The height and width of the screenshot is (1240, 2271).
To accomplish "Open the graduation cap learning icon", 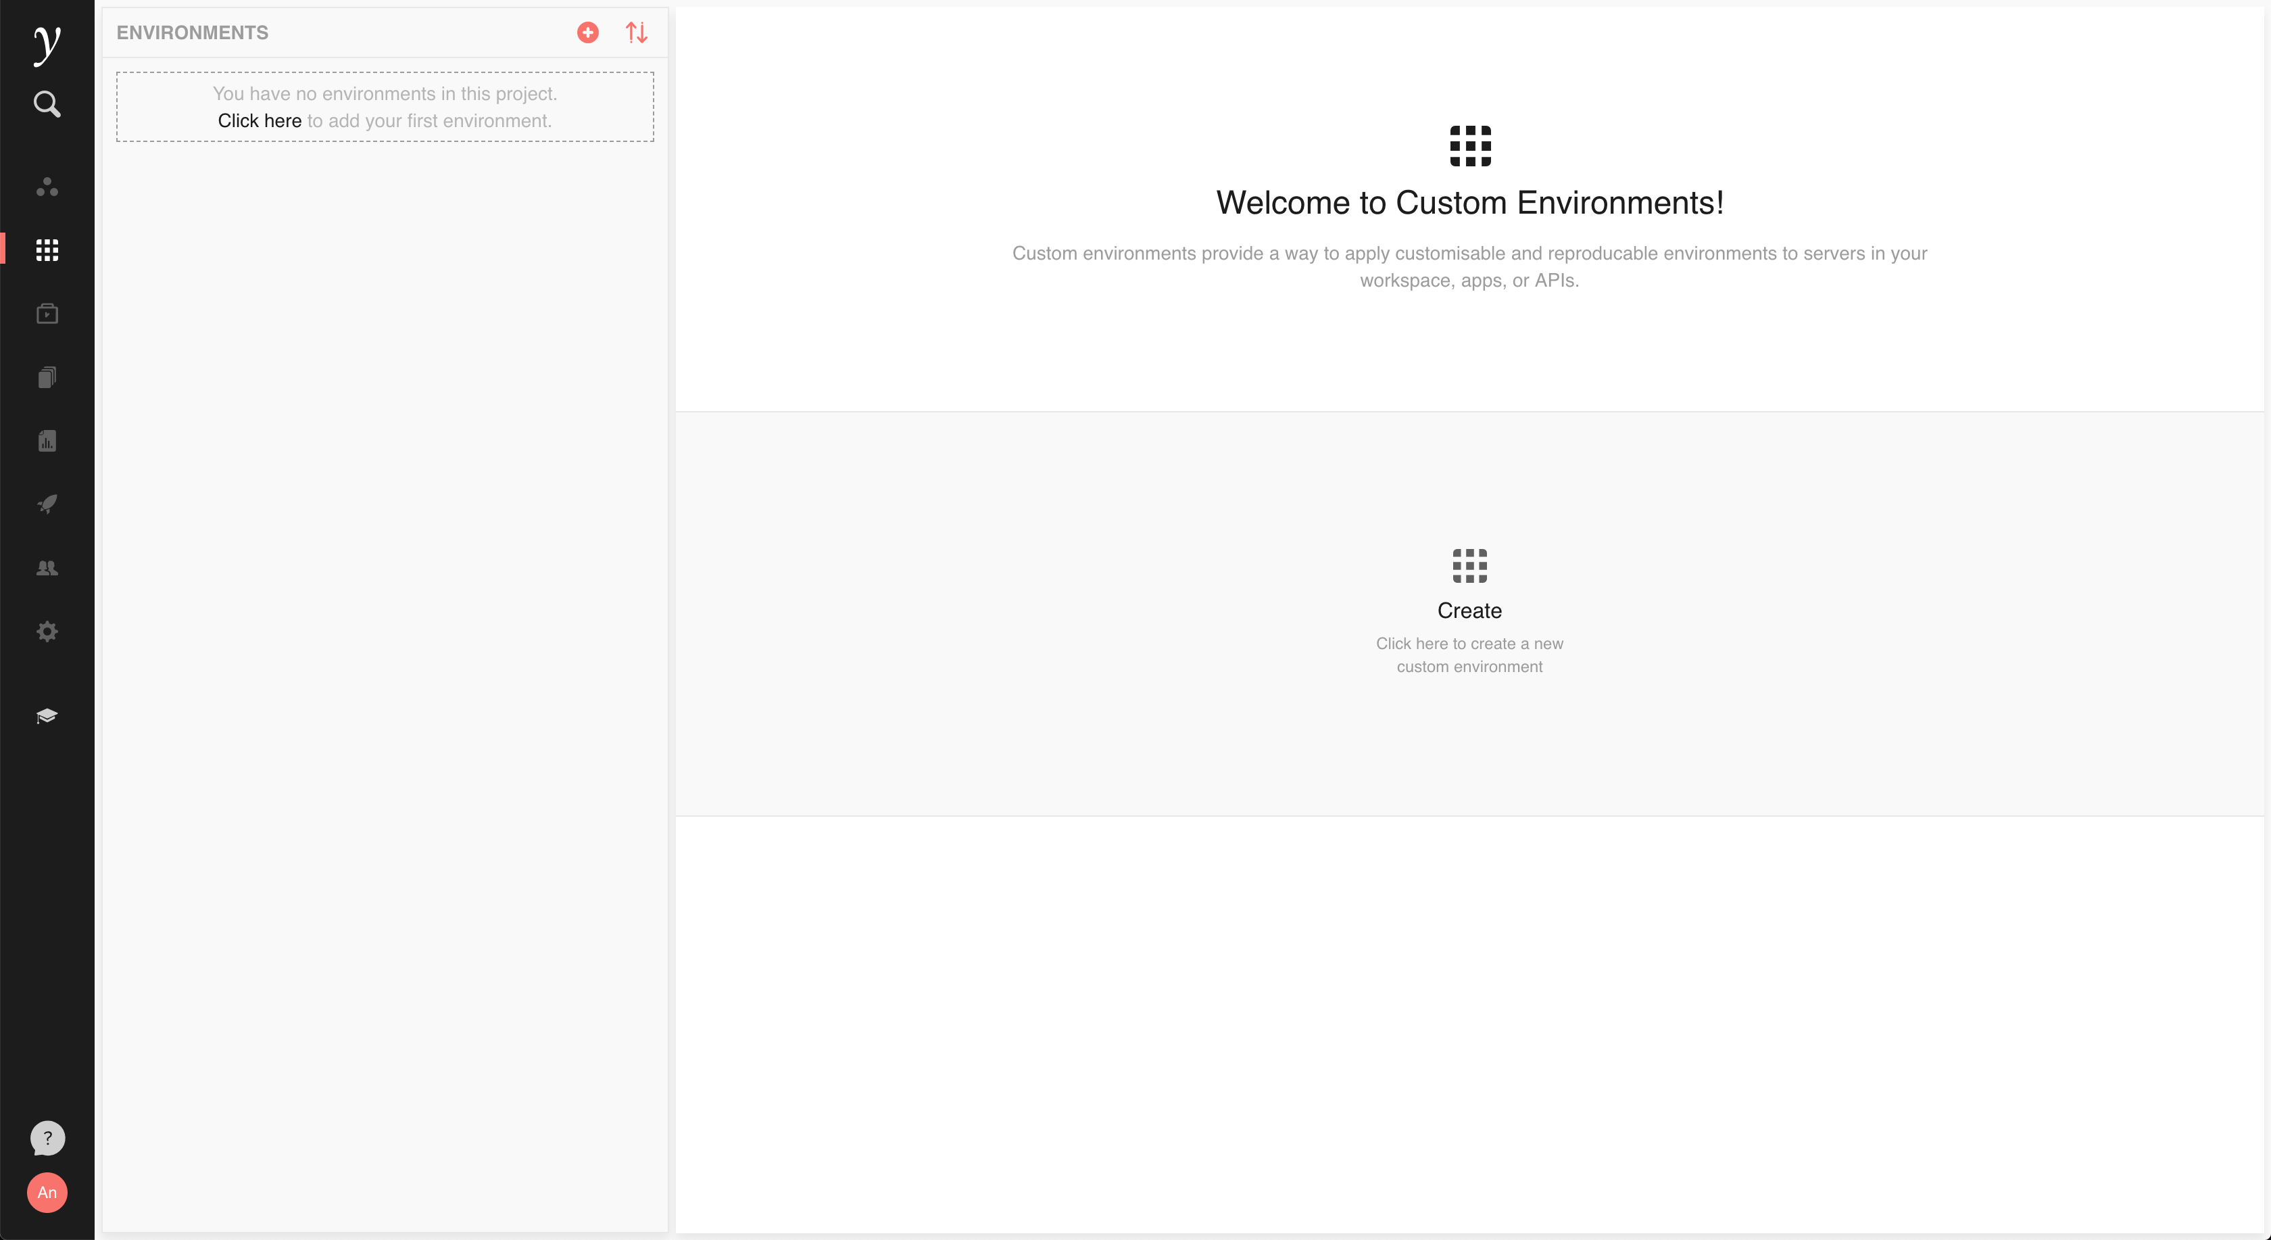I will 47,715.
